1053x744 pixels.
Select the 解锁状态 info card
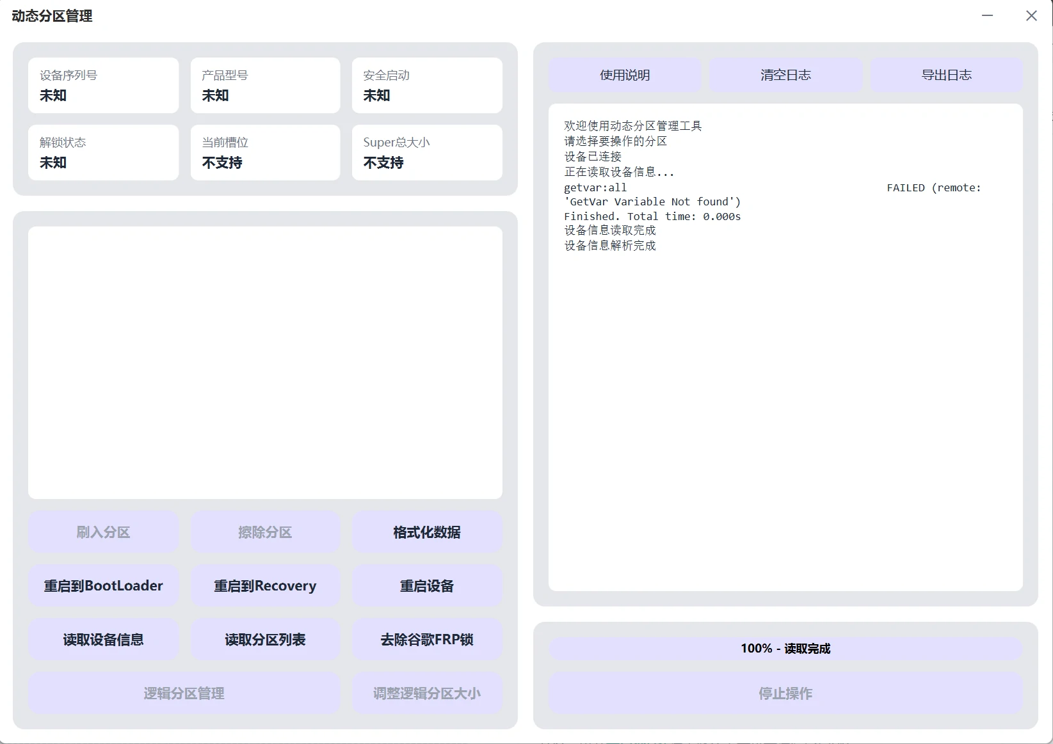103,152
